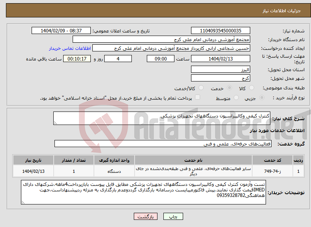Viewport: 311px width, 227px height.
Task: Click the request creator name field
Action: [x=171, y=48]
